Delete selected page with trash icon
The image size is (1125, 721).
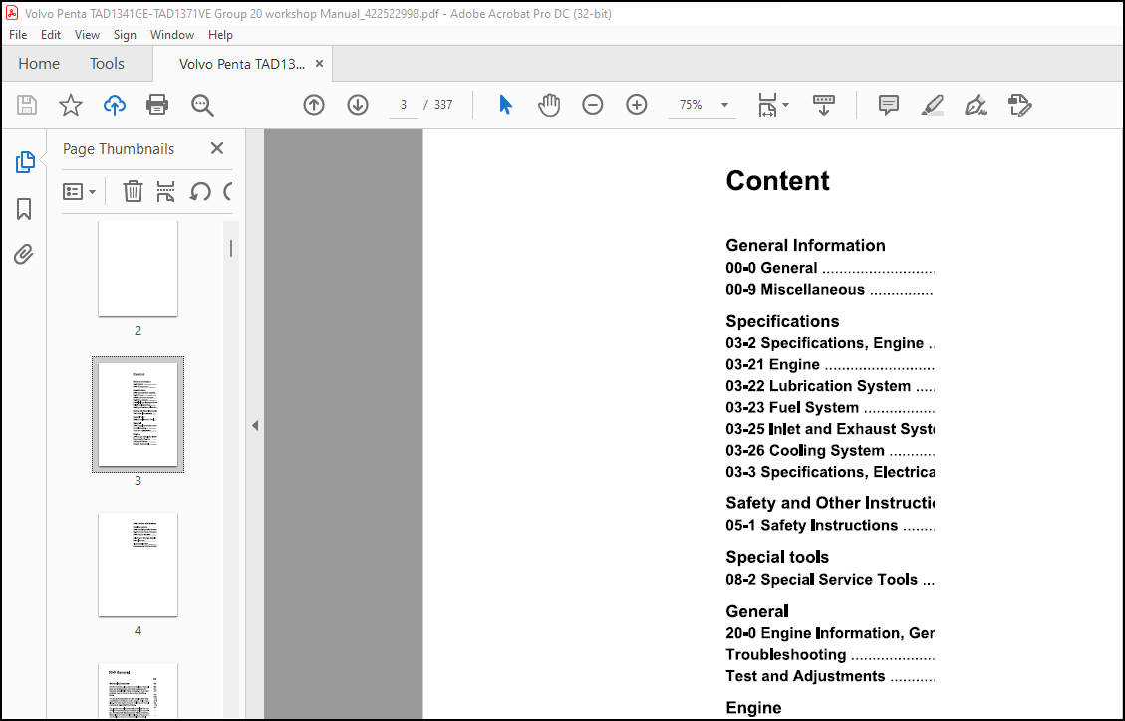pos(133,191)
